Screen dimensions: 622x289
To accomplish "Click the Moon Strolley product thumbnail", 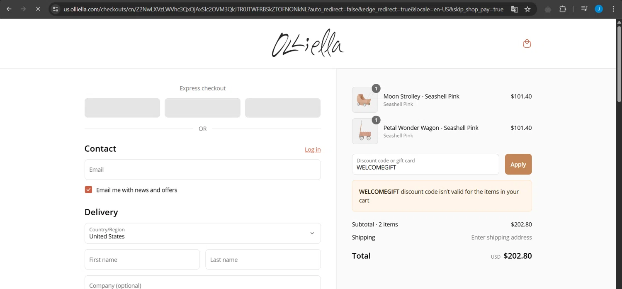I will tap(365, 100).
